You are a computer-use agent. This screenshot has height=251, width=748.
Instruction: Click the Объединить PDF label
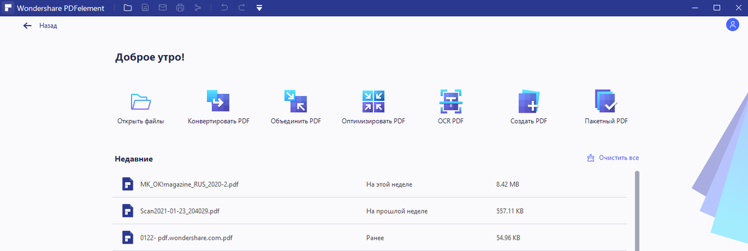click(296, 121)
